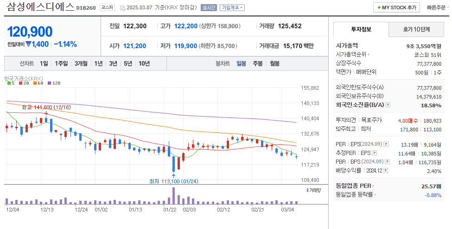Click the 시가총액 value 9조 3,550억원
452x229 pixels.
pyautogui.click(x=424, y=46)
